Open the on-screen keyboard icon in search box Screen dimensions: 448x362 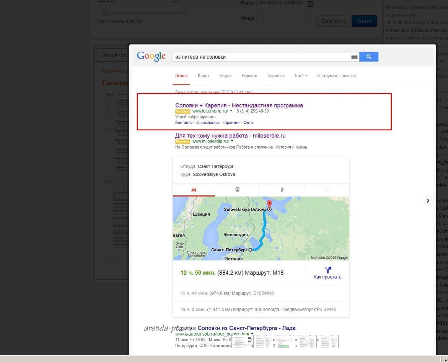click(354, 57)
